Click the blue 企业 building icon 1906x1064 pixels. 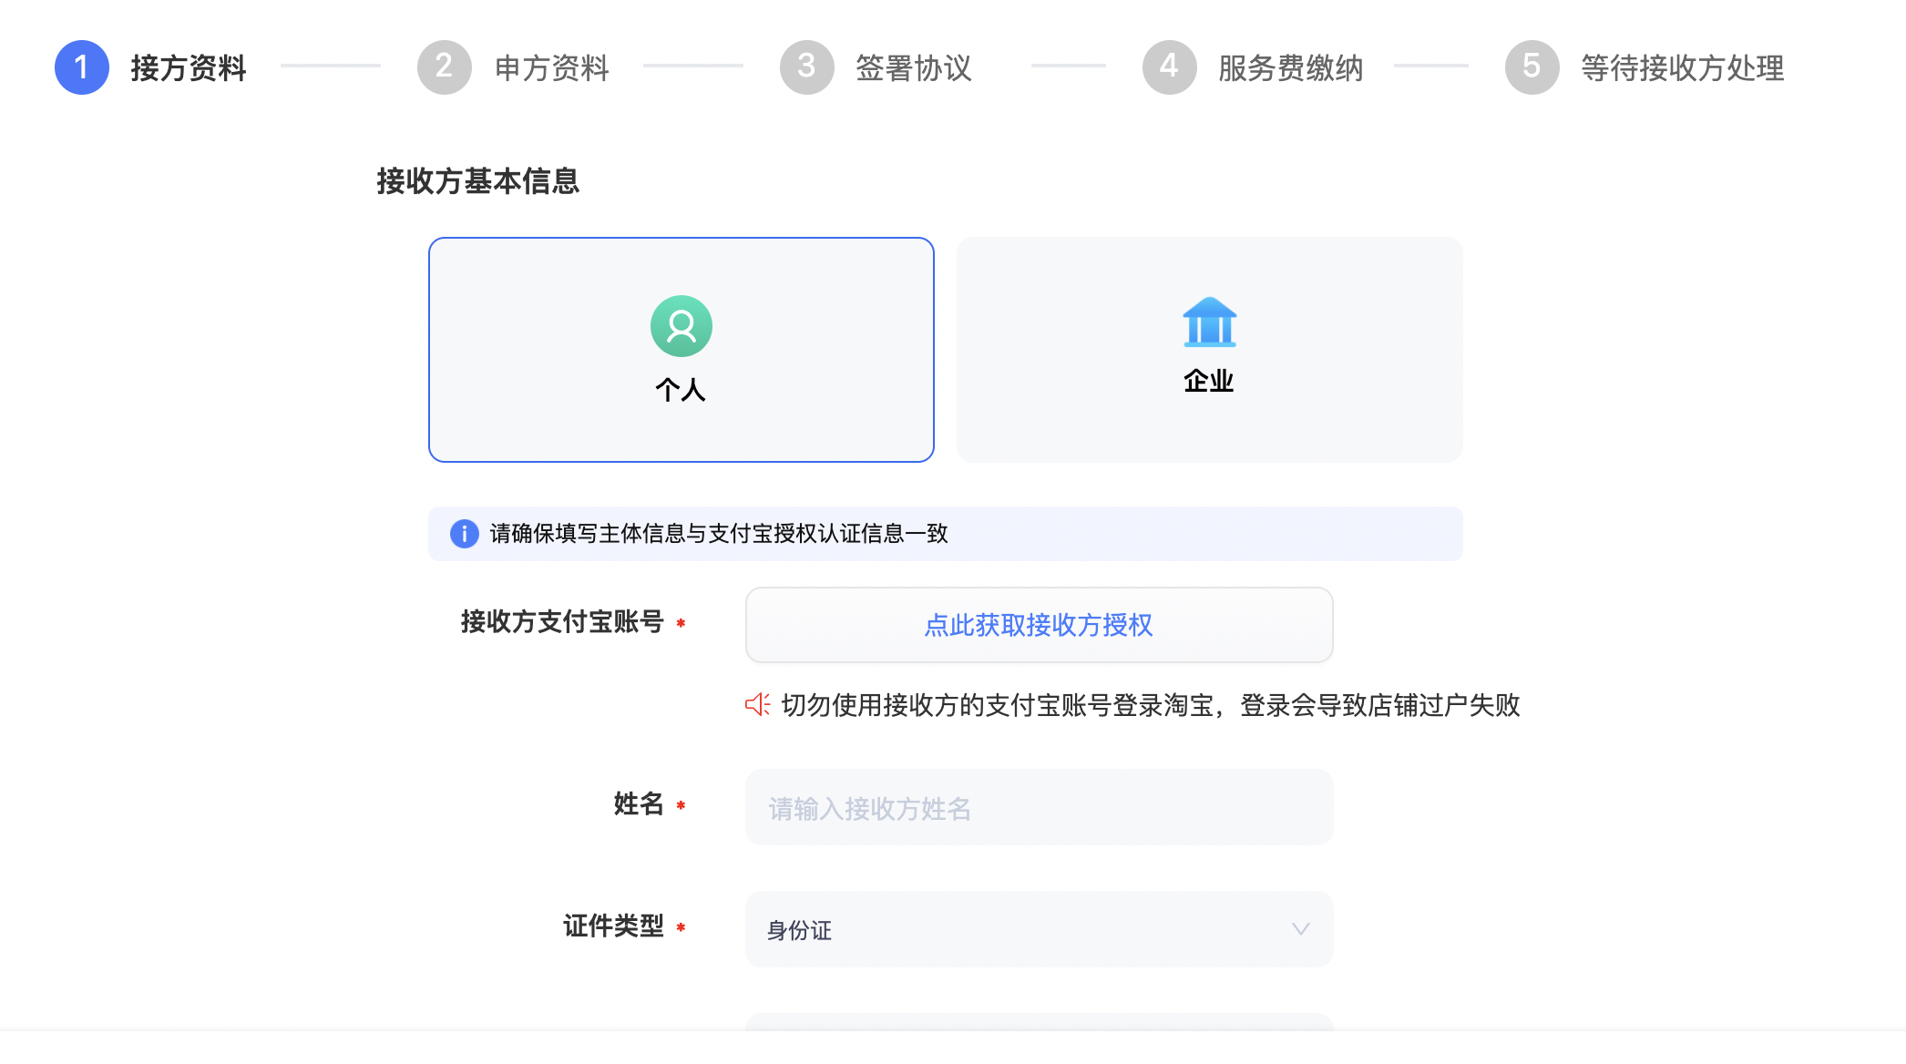pos(1209,322)
